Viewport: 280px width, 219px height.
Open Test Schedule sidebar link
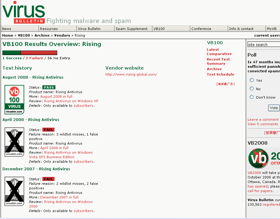pos(220,74)
